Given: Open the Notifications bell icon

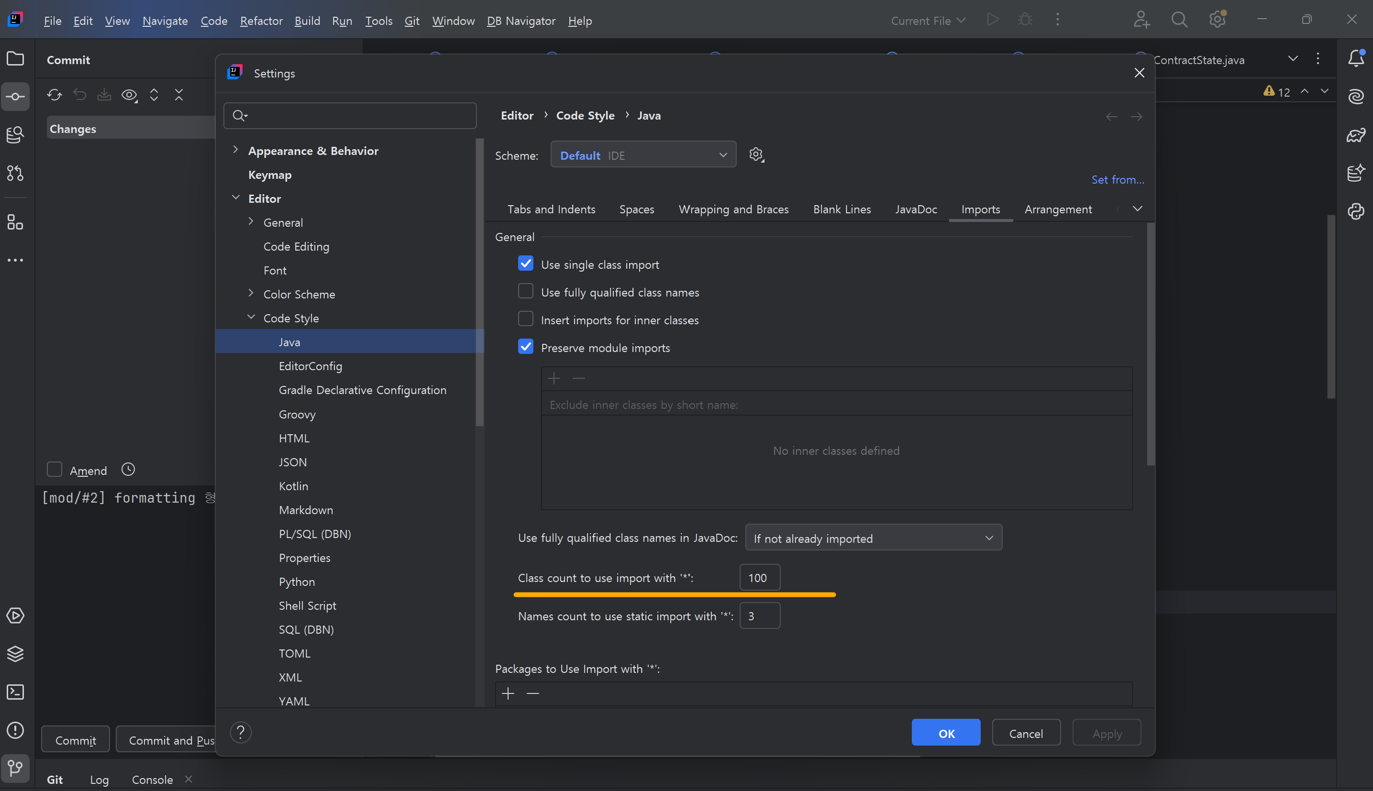Looking at the screenshot, I should click(1356, 58).
